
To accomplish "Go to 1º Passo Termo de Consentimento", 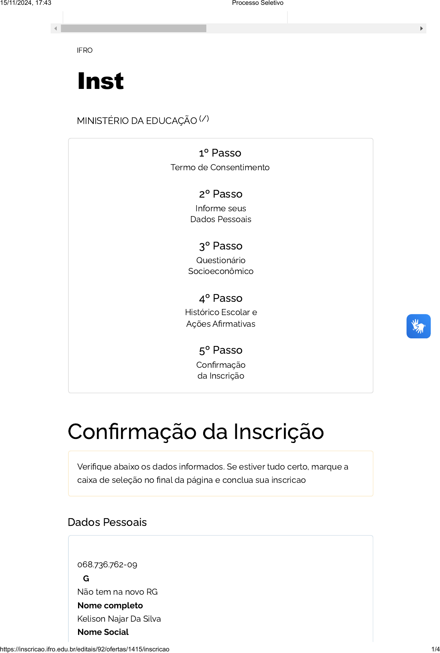I will pos(220,160).
